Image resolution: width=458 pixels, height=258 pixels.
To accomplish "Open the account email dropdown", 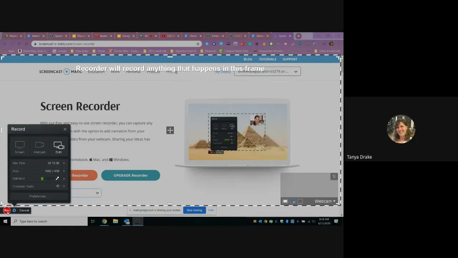I will (x=267, y=71).
